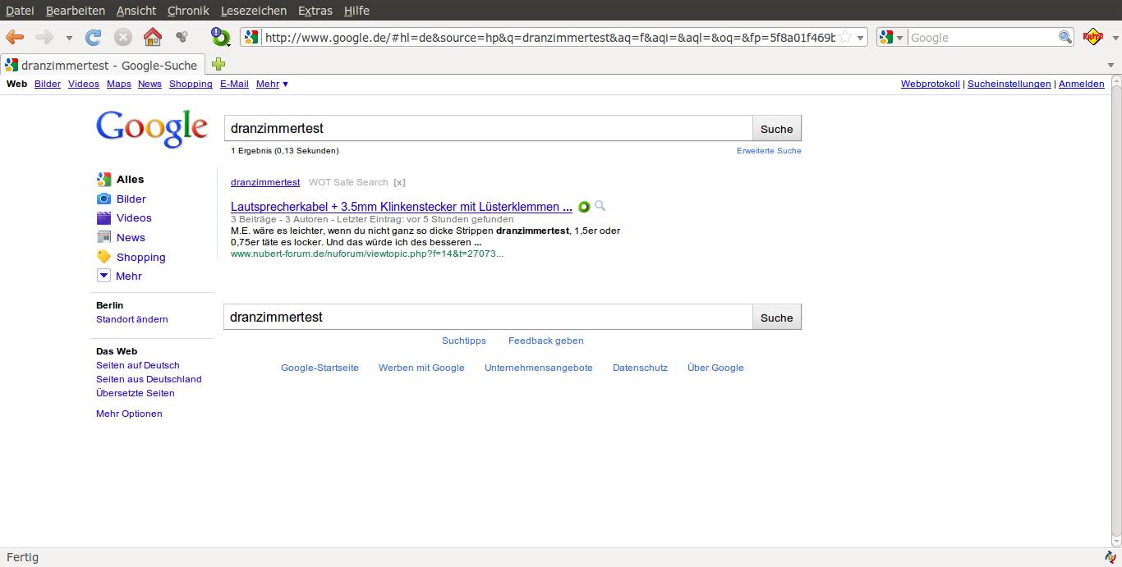Click Standort ändern link
Viewport: 1122px width, 567px height.
point(131,319)
